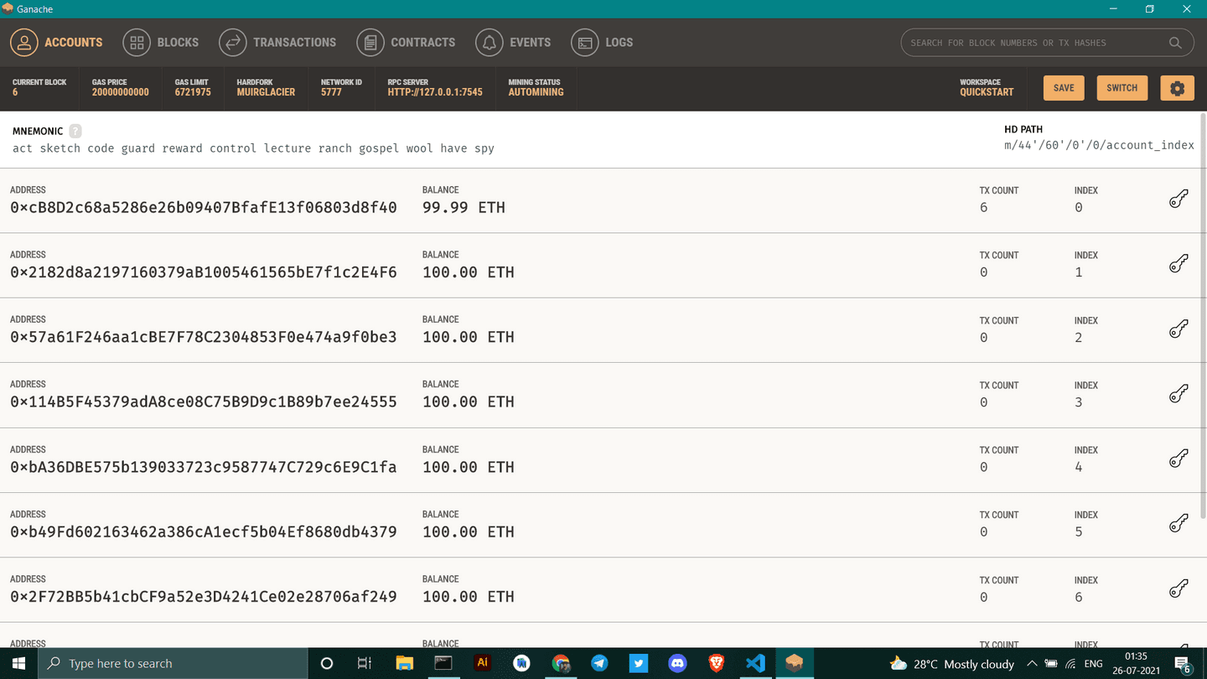Open Task View from the taskbar
This screenshot has height=679, width=1207.
(365, 663)
